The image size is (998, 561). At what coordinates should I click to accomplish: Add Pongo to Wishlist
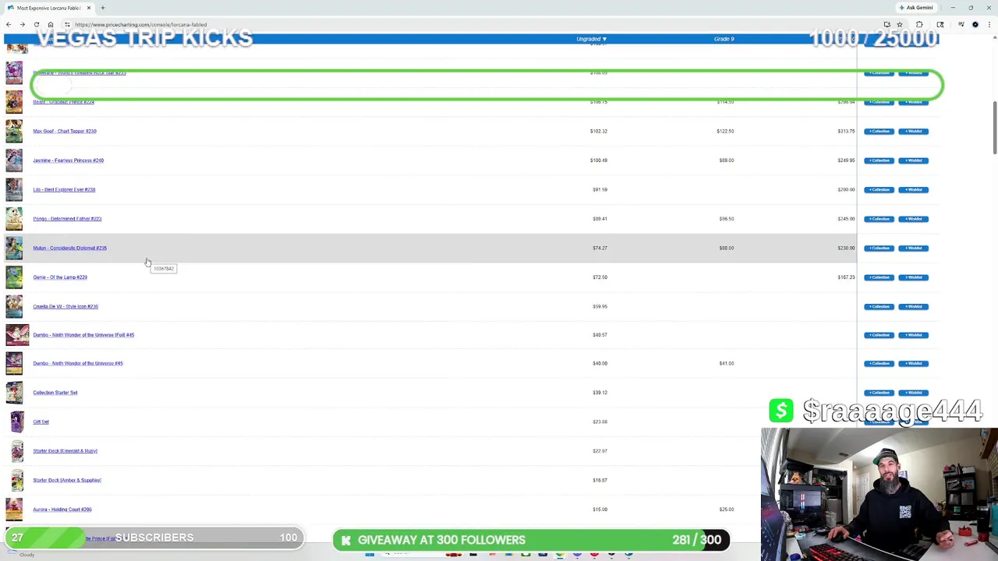click(x=913, y=219)
